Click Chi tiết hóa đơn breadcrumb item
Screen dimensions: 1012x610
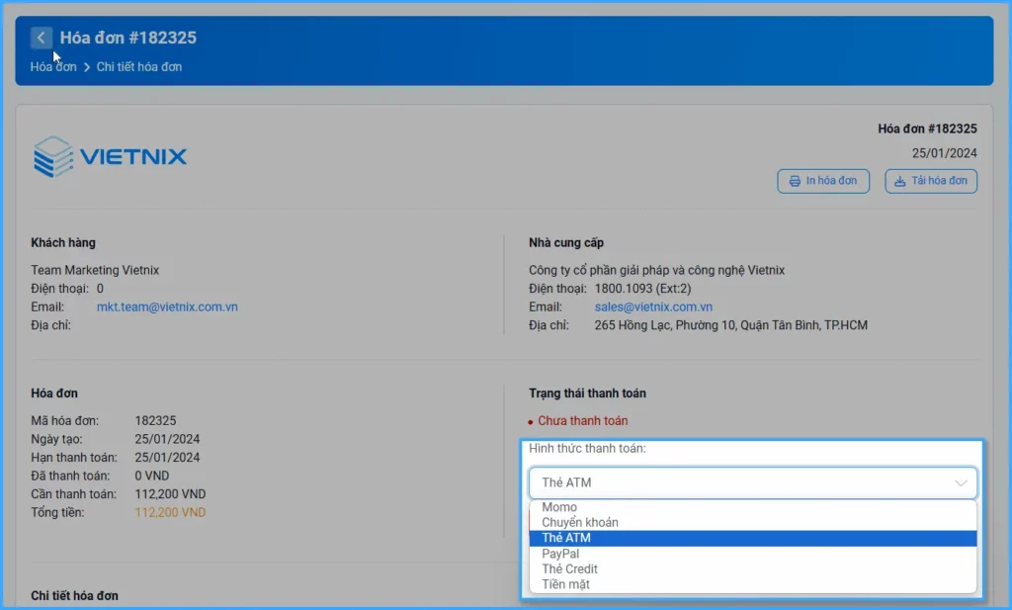(x=139, y=67)
